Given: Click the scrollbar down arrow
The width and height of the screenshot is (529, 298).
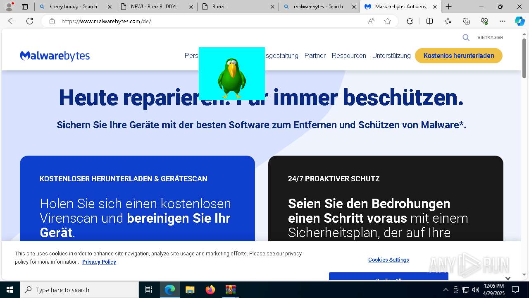Looking at the screenshot, I should [x=524, y=274].
